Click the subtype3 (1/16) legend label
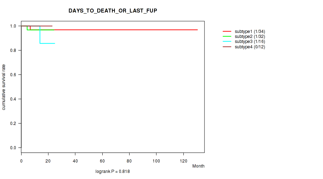 coord(250,42)
